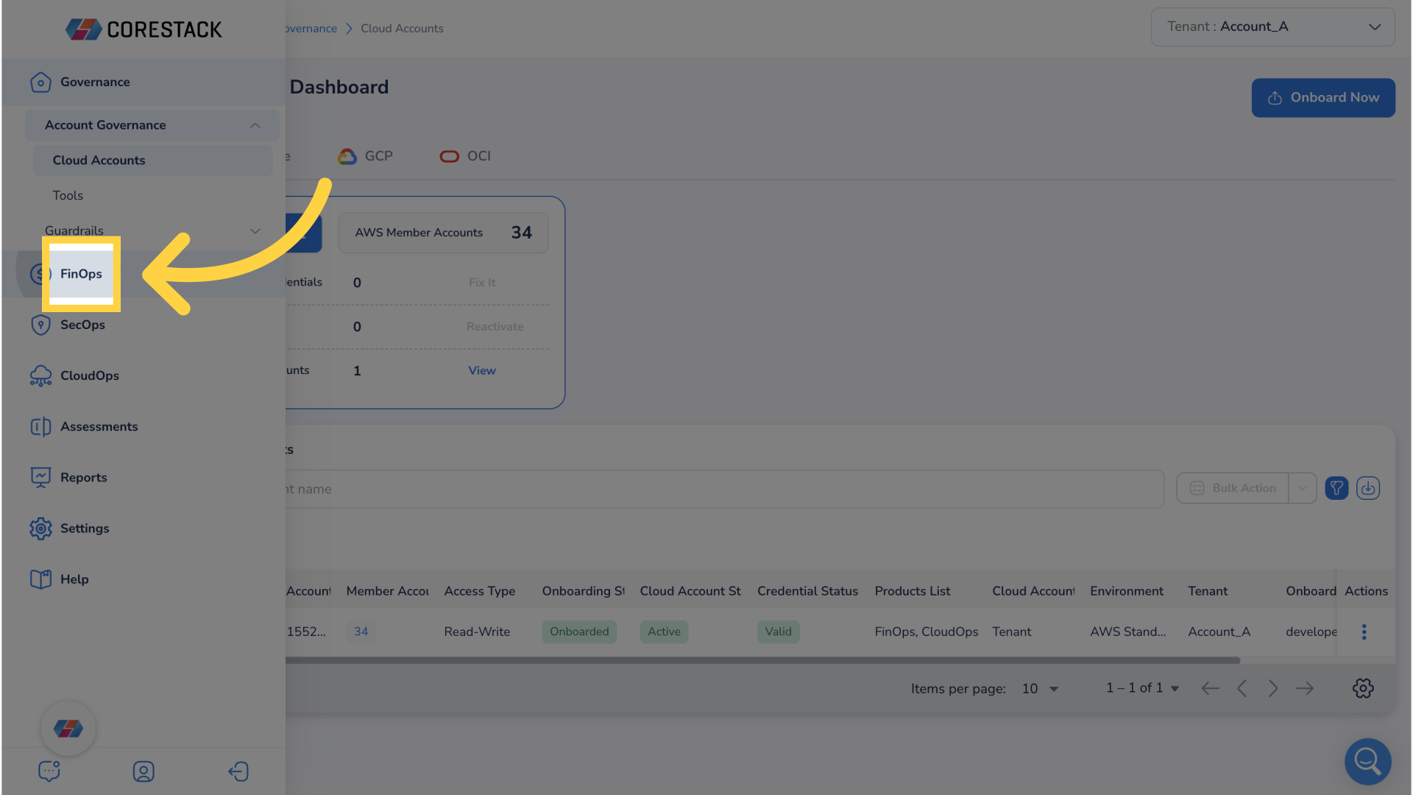Click the round CoreStack badge near sidebar bottom
Screen dimensions: 1413x795
point(68,728)
